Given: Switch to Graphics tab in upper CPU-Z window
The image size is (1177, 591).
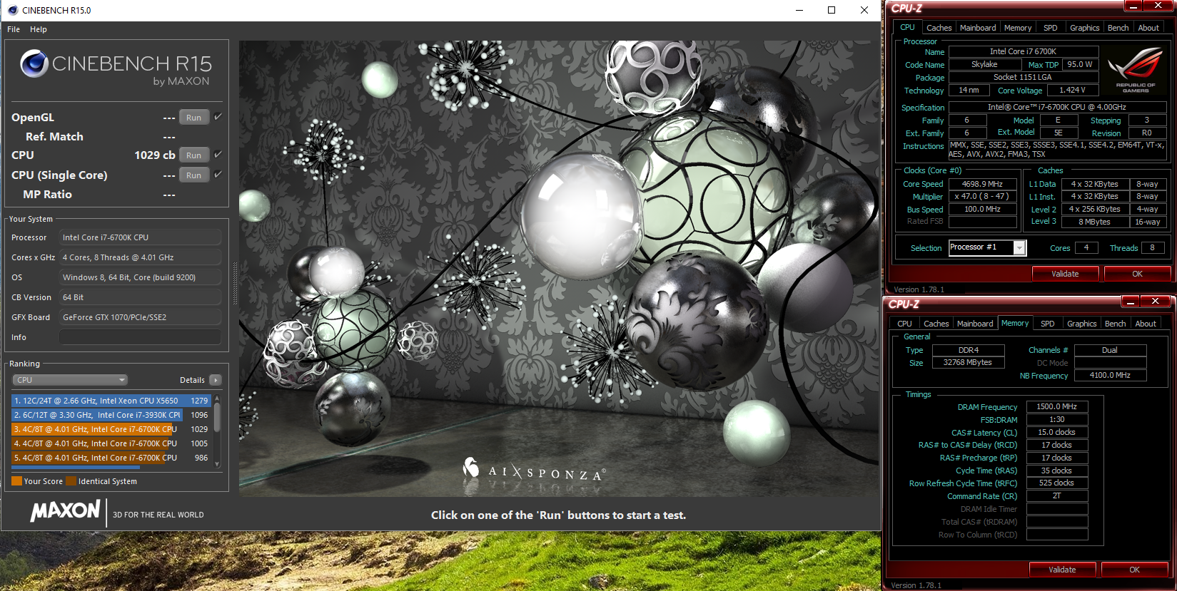Looking at the screenshot, I should [1084, 28].
